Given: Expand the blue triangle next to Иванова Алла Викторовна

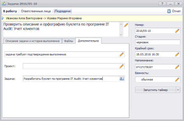Looking at the screenshot, I should point(3,18).
